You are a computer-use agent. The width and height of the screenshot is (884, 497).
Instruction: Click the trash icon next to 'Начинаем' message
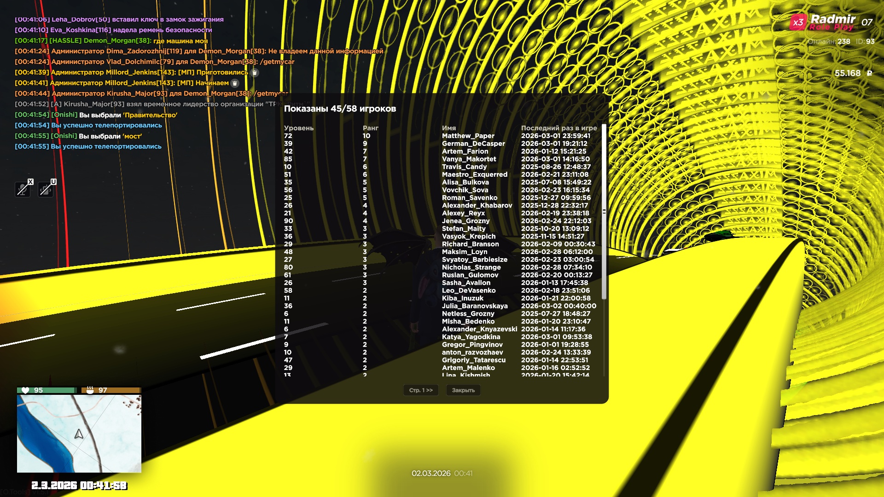coord(235,83)
